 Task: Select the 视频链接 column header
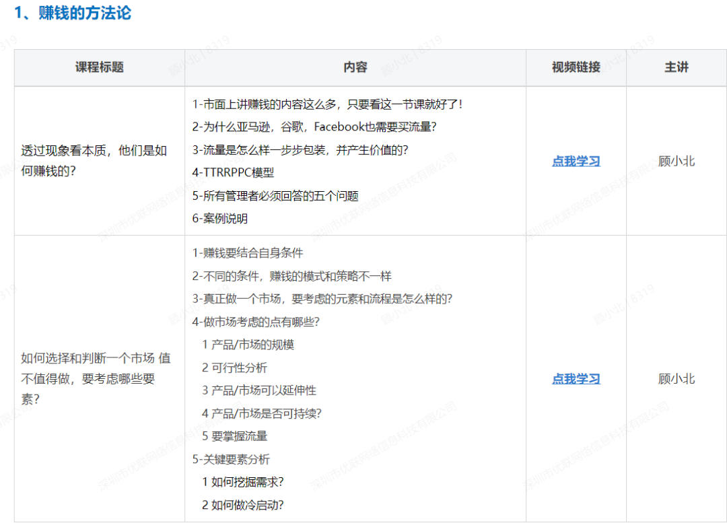576,67
